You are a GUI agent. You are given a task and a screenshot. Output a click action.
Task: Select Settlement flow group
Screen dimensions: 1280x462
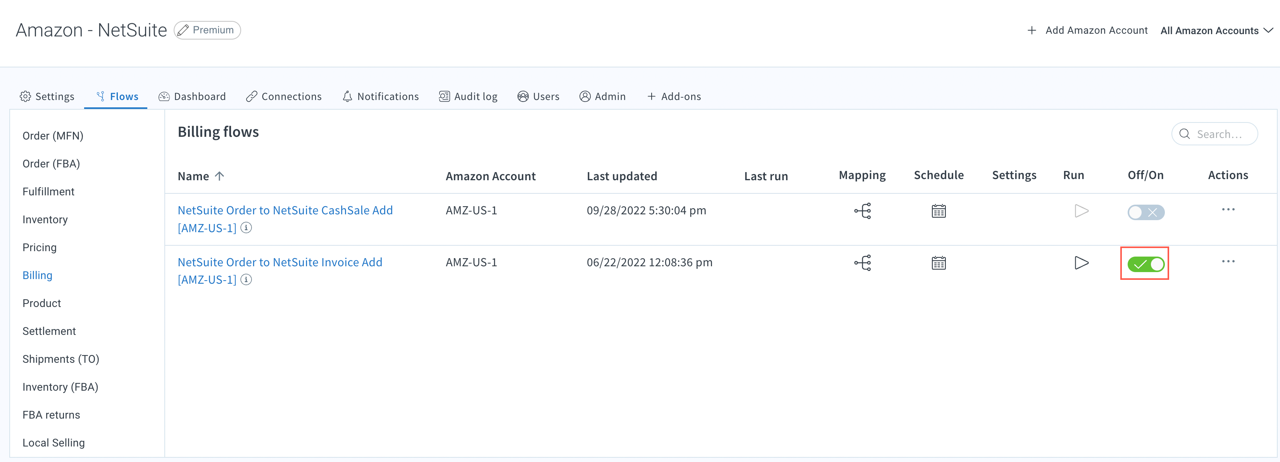coord(49,331)
